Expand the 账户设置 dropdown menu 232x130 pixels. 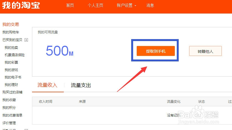pyautogui.click(x=126, y=6)
